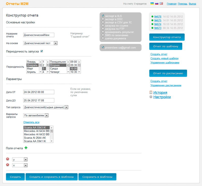Click green status dot of report №676
The width and height of the screenshot is (202, 186).
(153, 16)
